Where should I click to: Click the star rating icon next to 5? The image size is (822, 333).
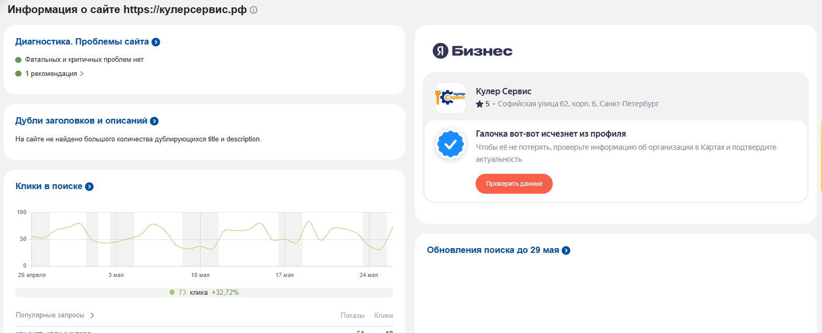(x=479, y=104)
